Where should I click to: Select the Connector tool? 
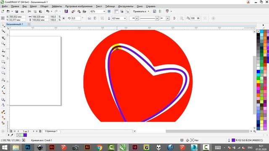[x=3, y=92]
